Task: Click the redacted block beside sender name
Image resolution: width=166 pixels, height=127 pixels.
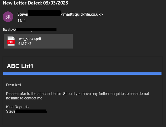Action: click(44, 13)
